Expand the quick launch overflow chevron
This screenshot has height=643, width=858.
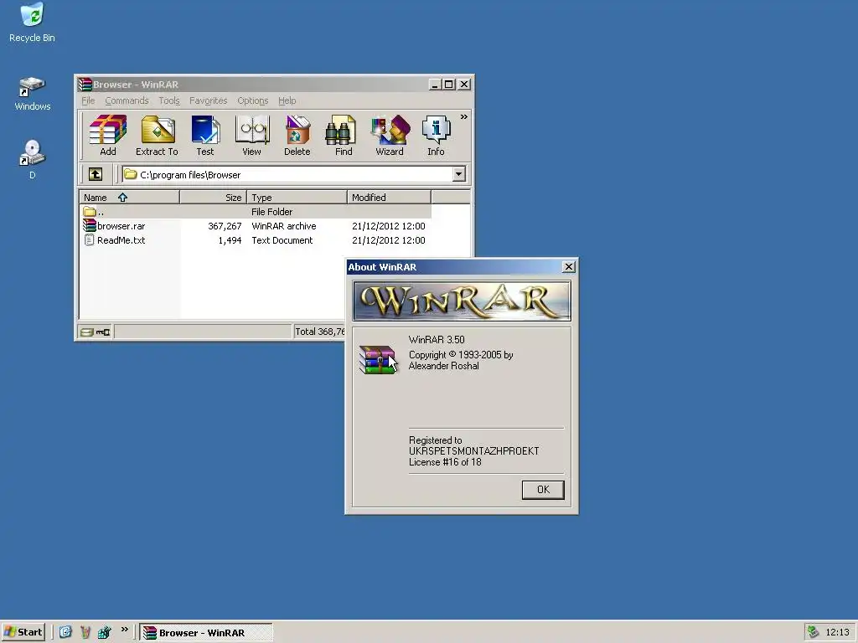coord(125,630)
